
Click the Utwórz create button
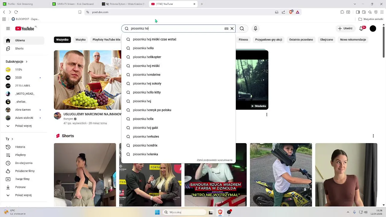tap(345, 28)
